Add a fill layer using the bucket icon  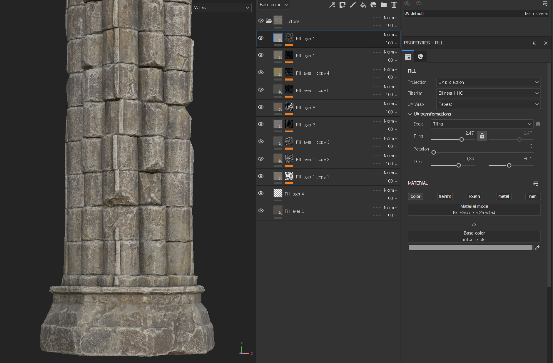click(363, 5)
